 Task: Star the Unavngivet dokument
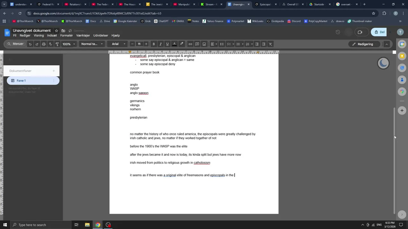click(56, 31)
